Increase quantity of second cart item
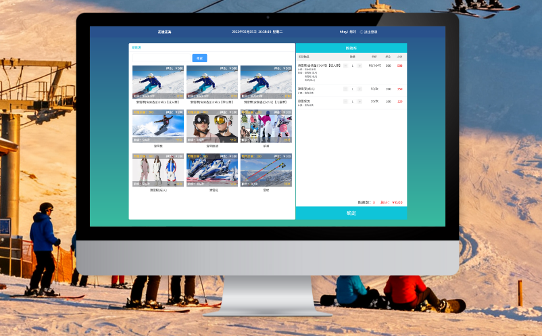The height and width of the screenshot is (336, 542). (360, 89)
